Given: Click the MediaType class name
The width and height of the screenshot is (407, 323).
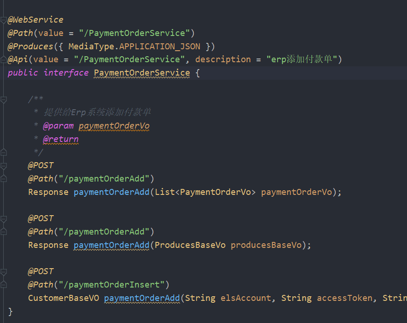Looking at the screenshot, I should pyautogui.click(x=91, y=47).
